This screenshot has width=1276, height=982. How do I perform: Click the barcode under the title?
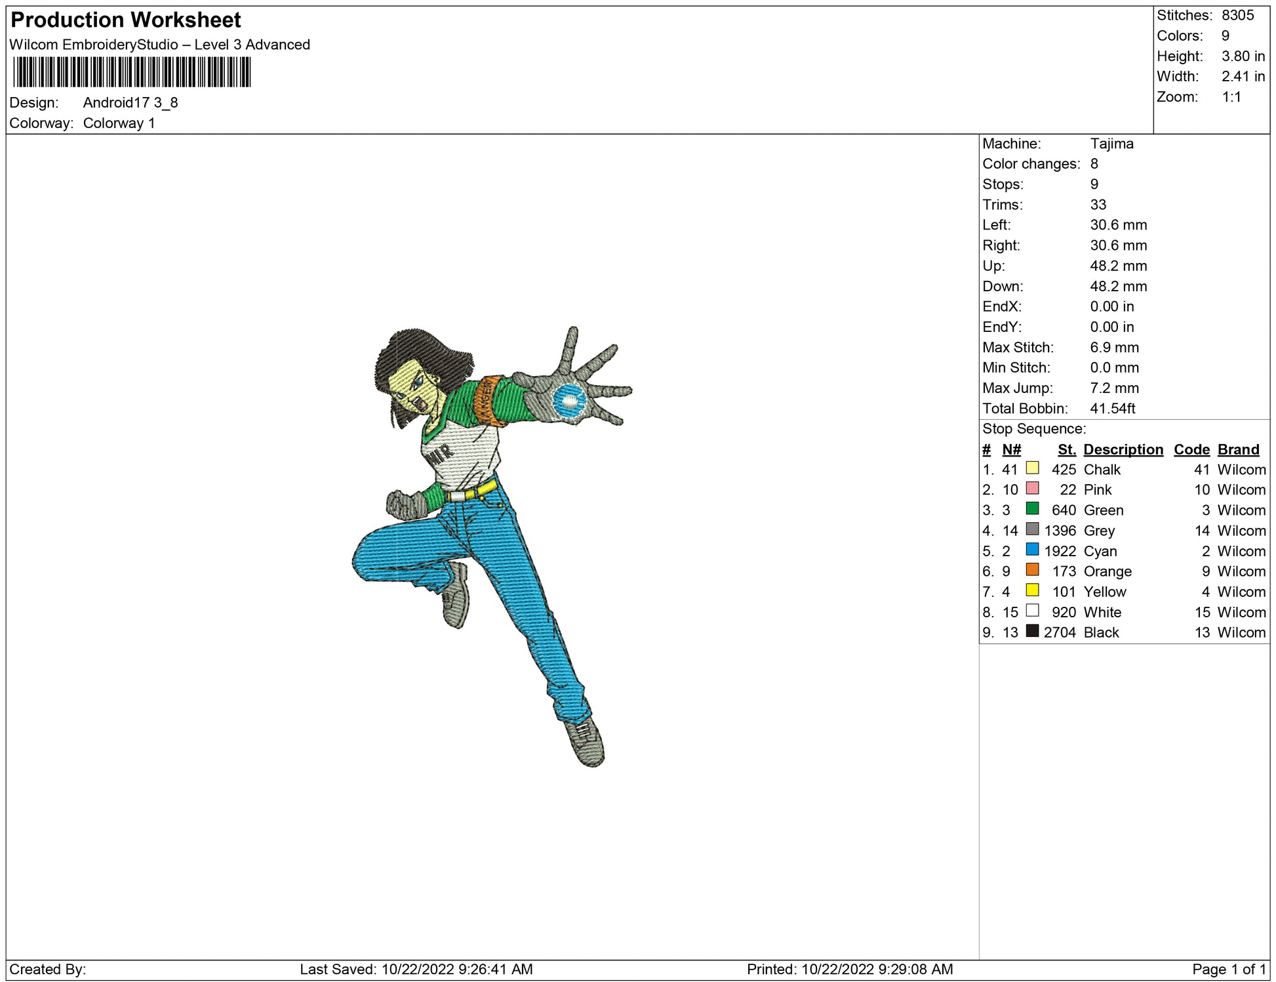point(131,72)
